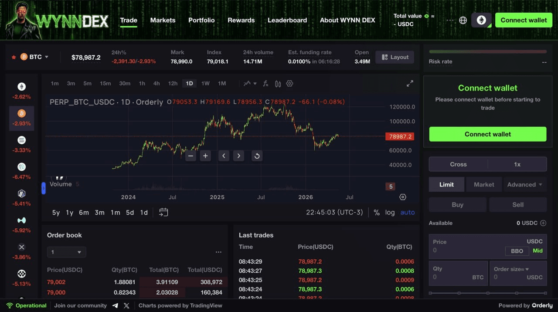Expand the market sidebar with blue handle
This screenshot has width=558, height=312.
pos(43,188)
